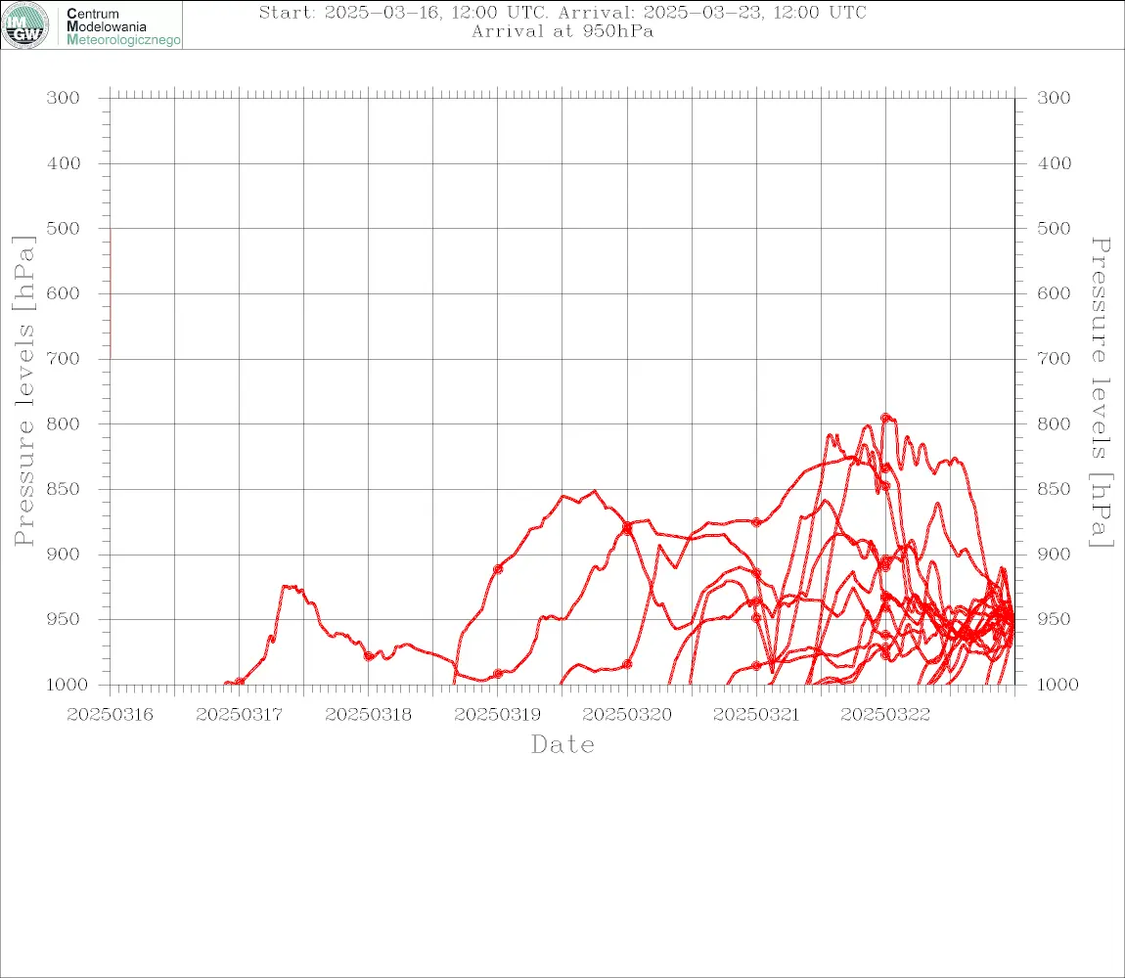
Task: Click the right-axis 900 label
Action: (1054, 554)
